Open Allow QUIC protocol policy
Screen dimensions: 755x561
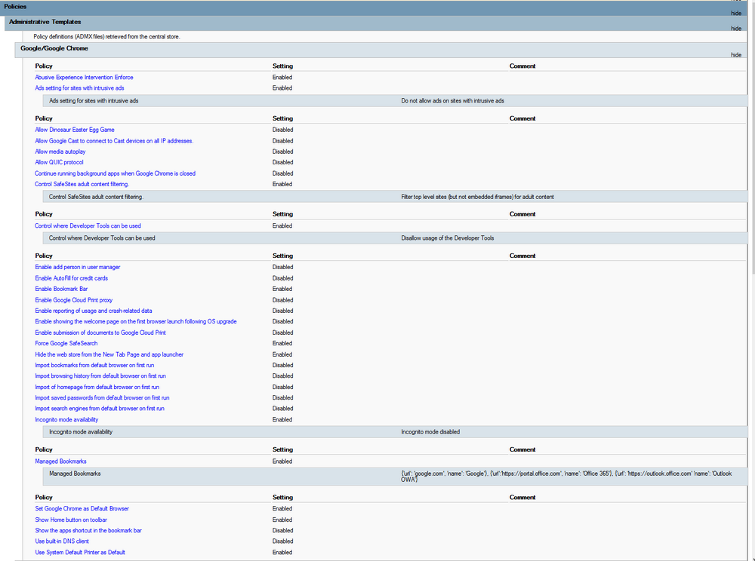pos(59,162)
